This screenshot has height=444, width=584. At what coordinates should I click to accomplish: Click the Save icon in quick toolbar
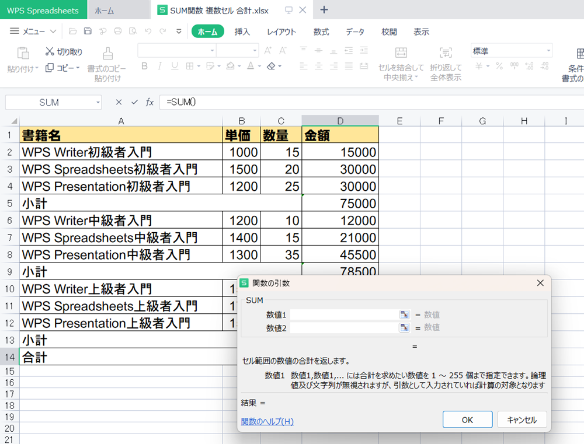88,32
